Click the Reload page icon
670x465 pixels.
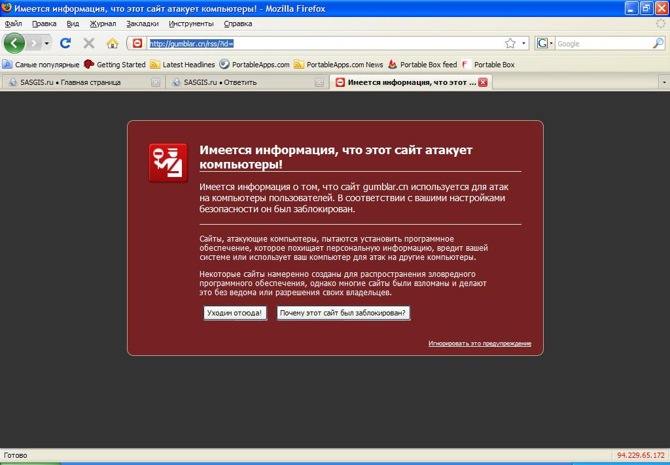(x=65, y=43)
